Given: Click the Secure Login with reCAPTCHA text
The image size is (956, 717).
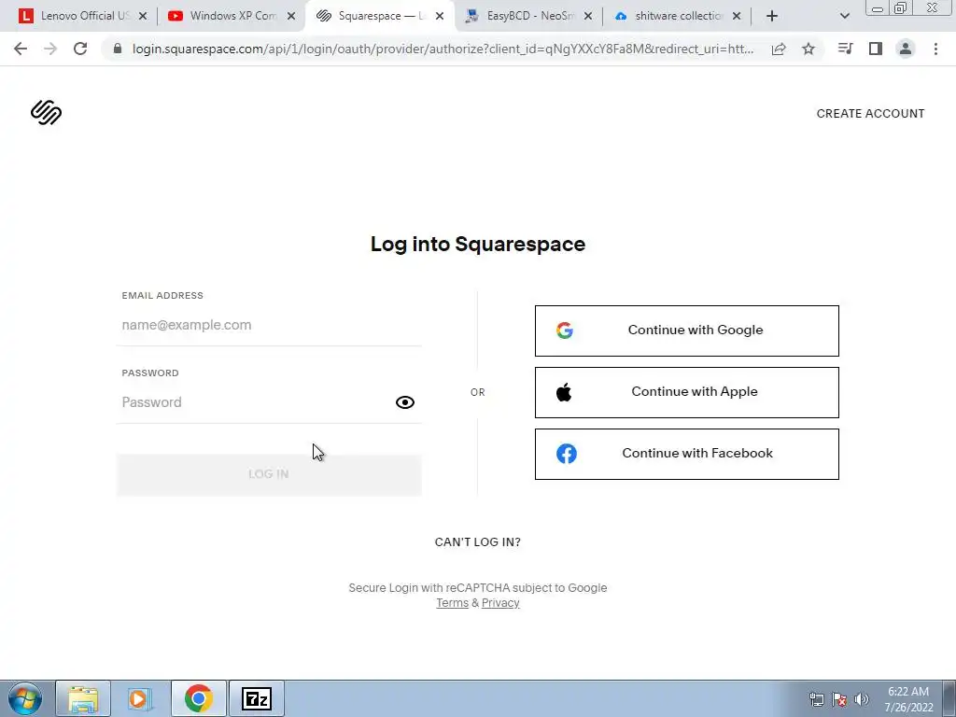Looking at the screenshot, I should point(477,588).
